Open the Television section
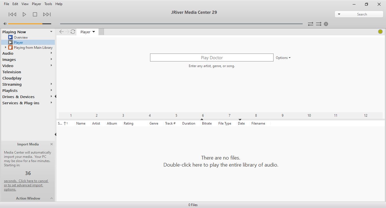Viewport: 386px width, 208px height. [12, 72]
